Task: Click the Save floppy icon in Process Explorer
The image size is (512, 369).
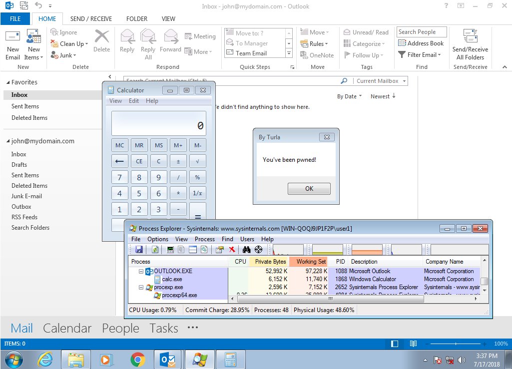Action: pos(139,250)
